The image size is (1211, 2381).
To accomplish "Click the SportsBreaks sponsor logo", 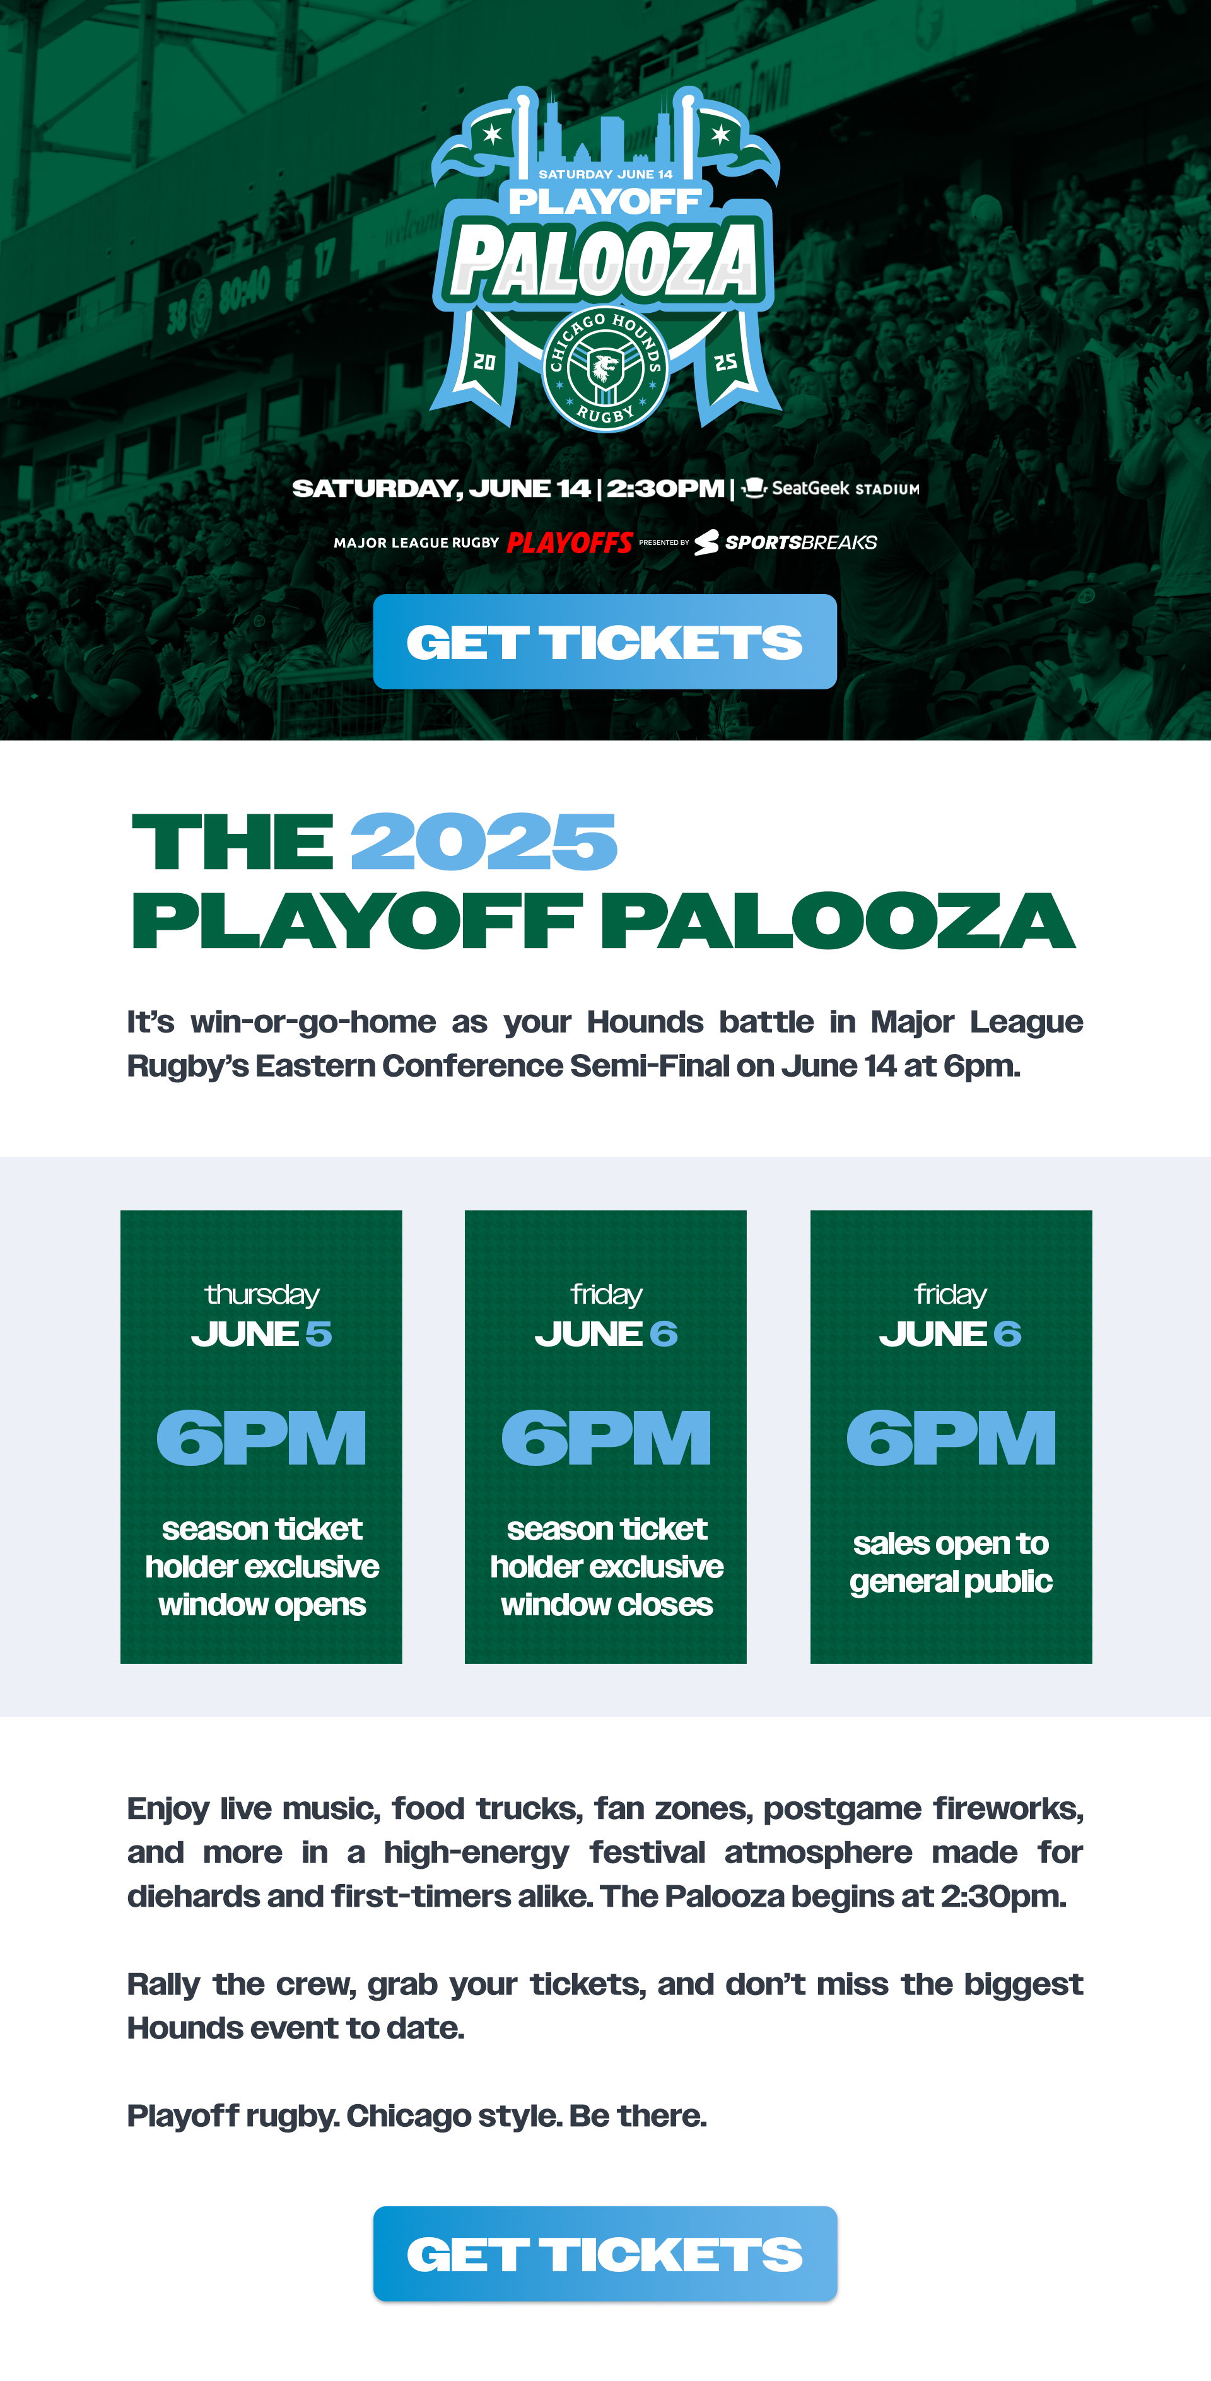I will point(786,542).
